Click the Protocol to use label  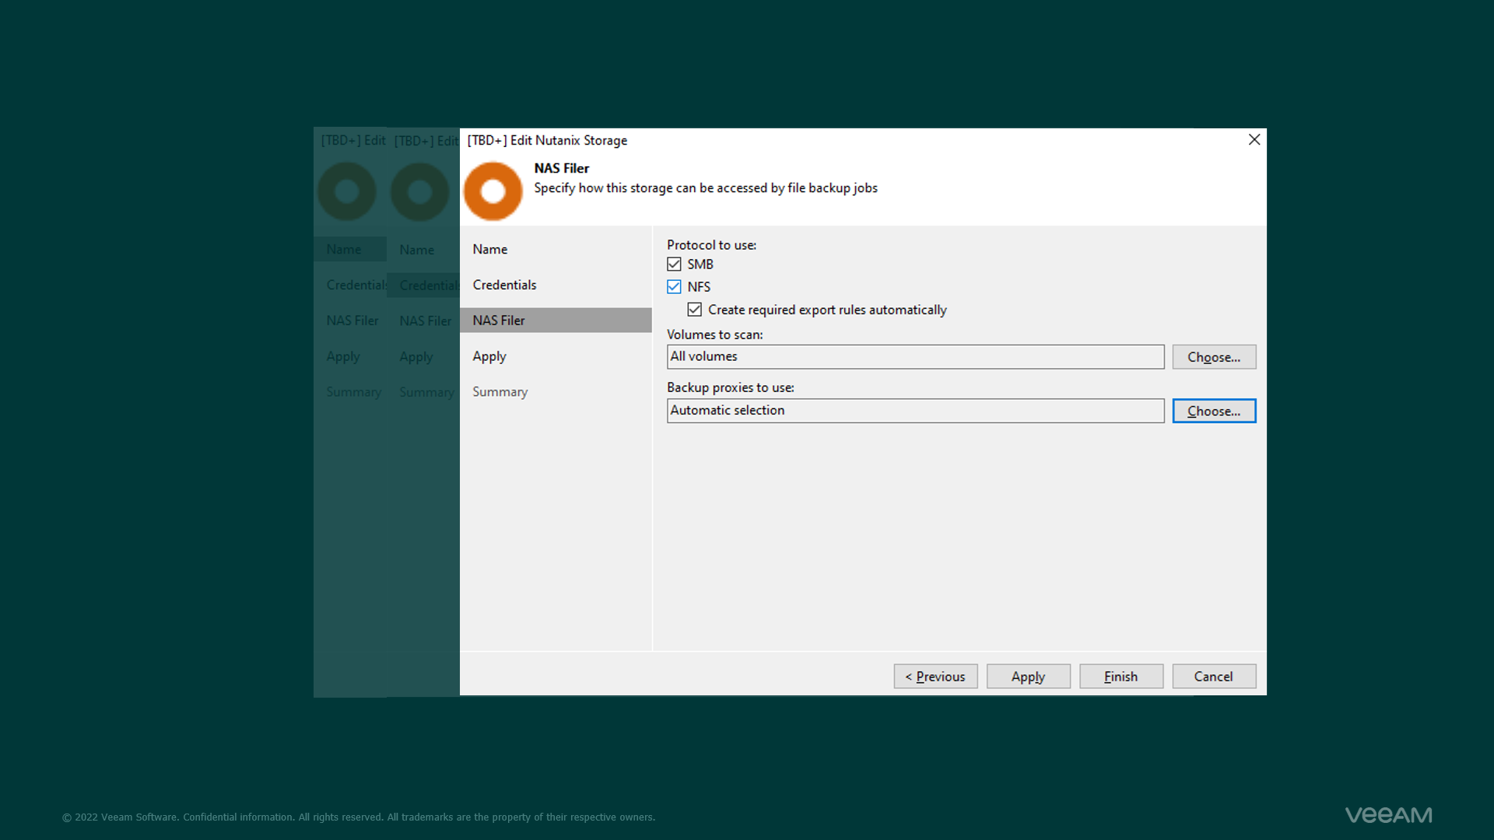point(711,245)
